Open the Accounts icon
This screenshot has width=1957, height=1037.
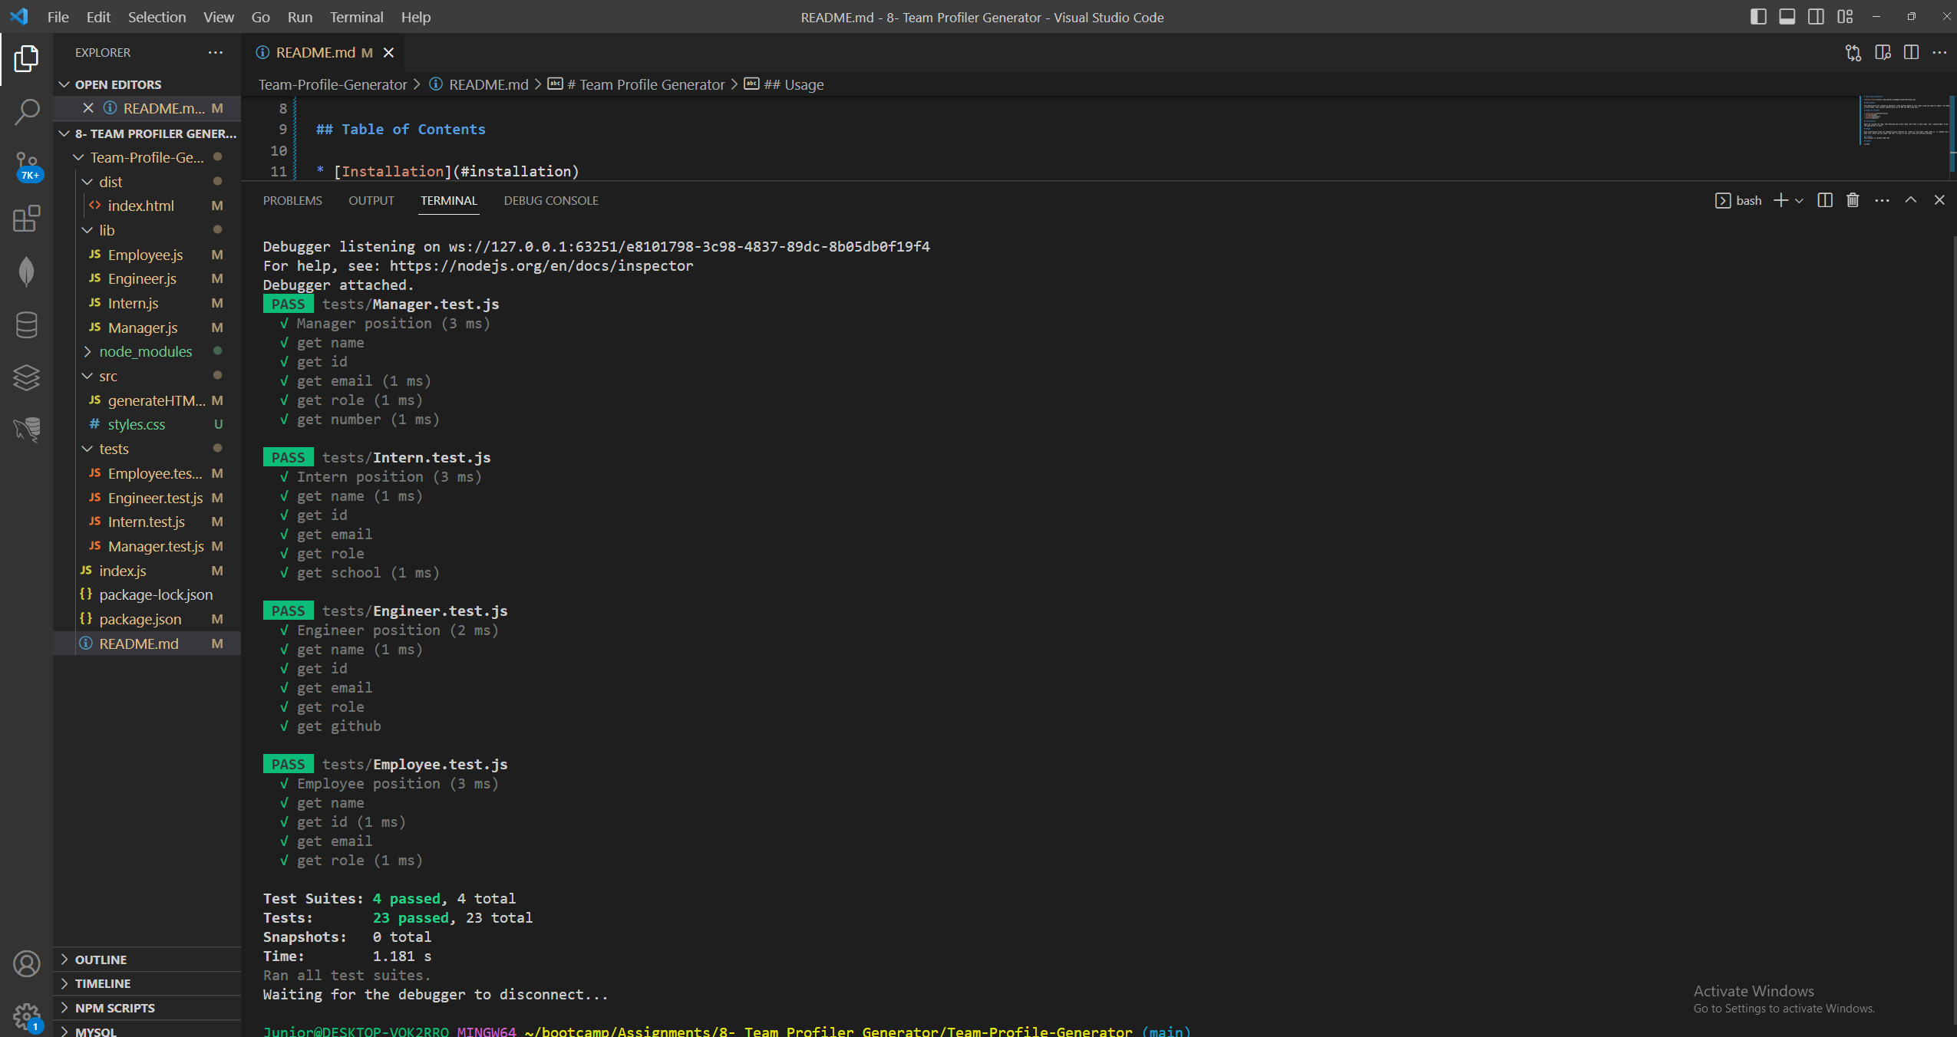[26, 964]
